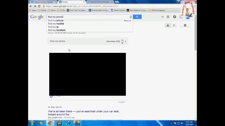Click the volume speaker tray icon
Screen dimensions: 225x126
tap(182, 123)
